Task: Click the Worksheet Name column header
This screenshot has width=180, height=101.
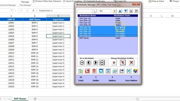Action: pos(88,16)
